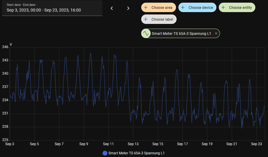The height and width of the screenshot is (157, 268).
Task: Click the Sep 13 label on the x-axis
Action: click(133, 144)
